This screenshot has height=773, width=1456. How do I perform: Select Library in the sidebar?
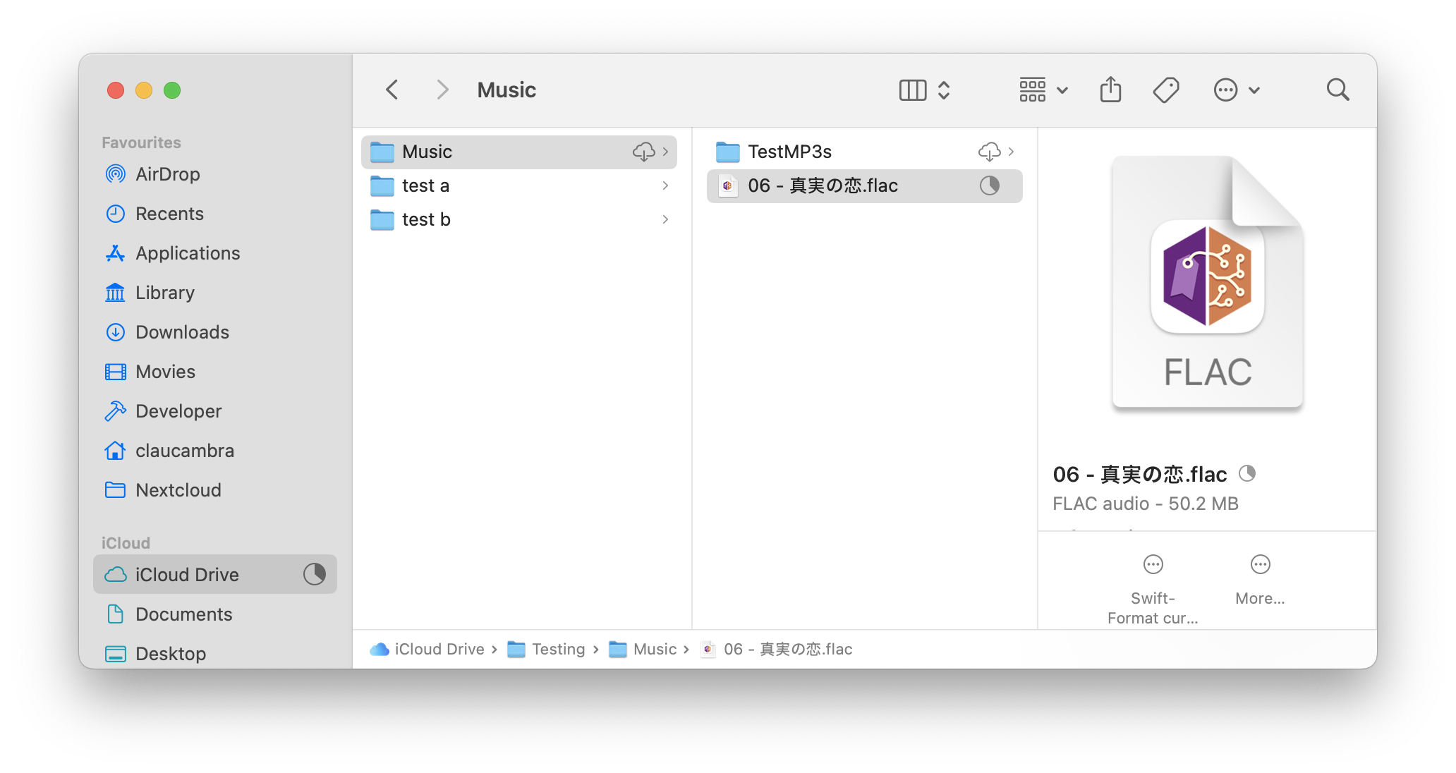coord(215,293)
